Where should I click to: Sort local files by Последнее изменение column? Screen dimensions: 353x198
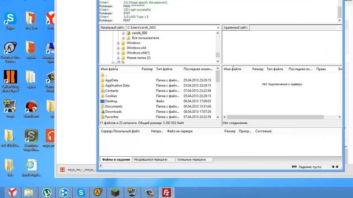pyautogui.click(x=199, y=69)
